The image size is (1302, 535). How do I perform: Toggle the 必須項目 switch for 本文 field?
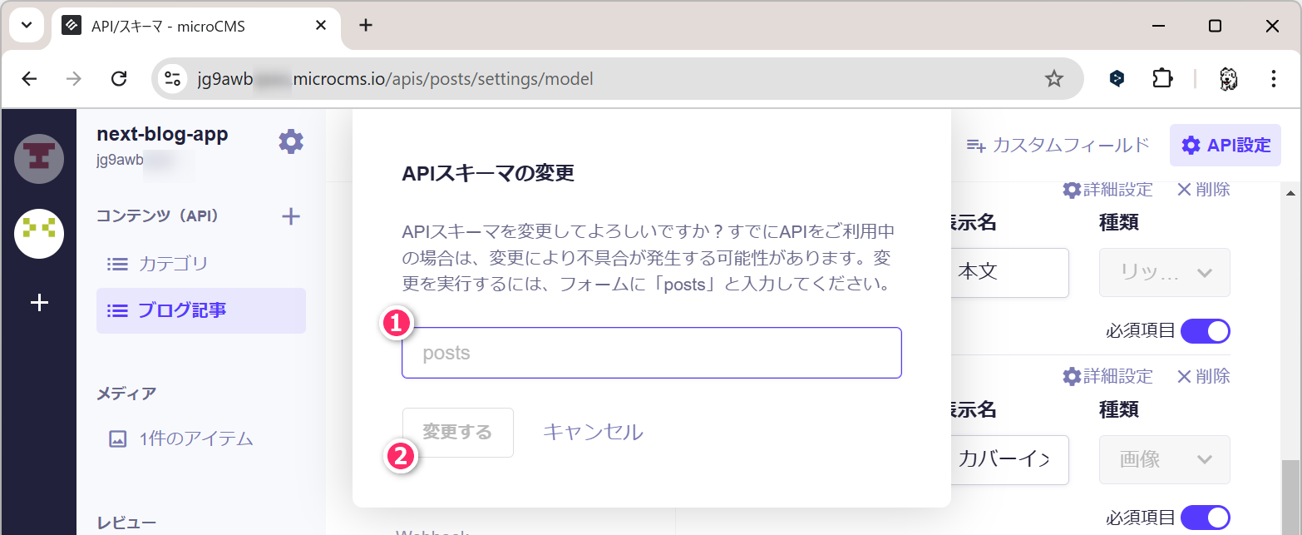click(1204, 331)
